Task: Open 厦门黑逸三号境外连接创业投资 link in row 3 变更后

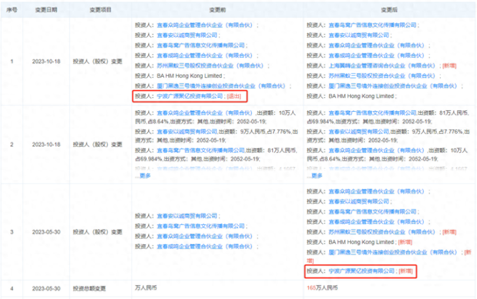Action: point(393,252)
